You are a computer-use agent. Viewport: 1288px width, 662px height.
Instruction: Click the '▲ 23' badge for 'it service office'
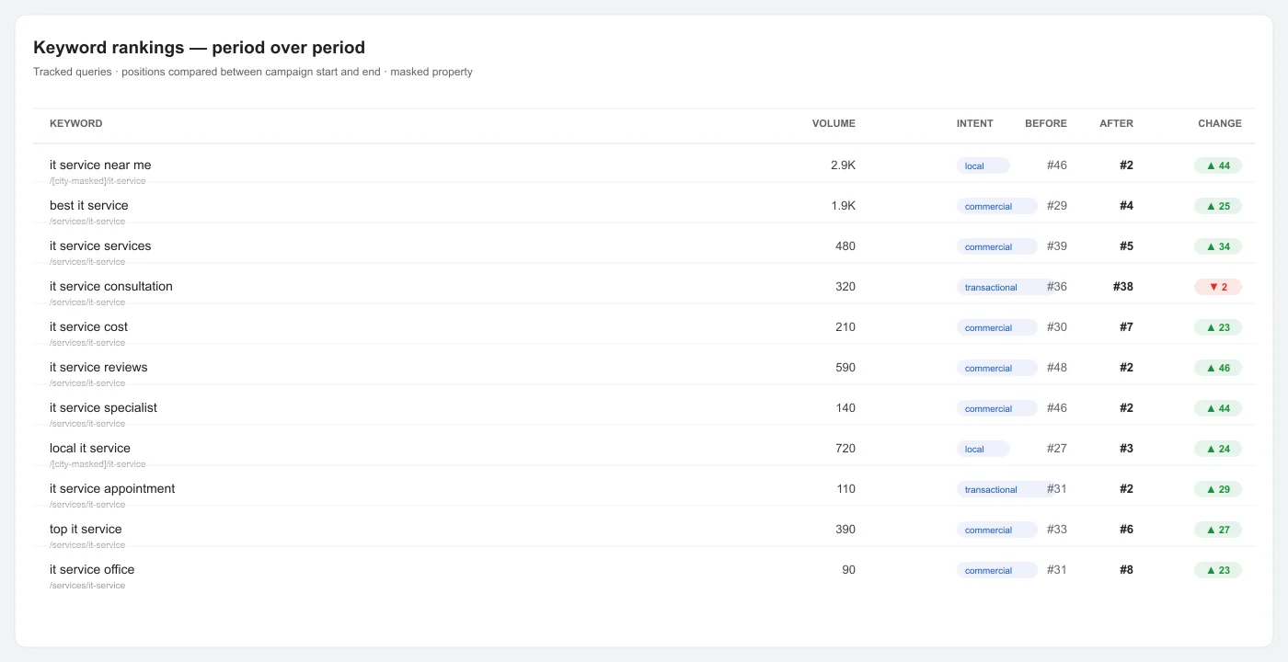[1218, 570]
